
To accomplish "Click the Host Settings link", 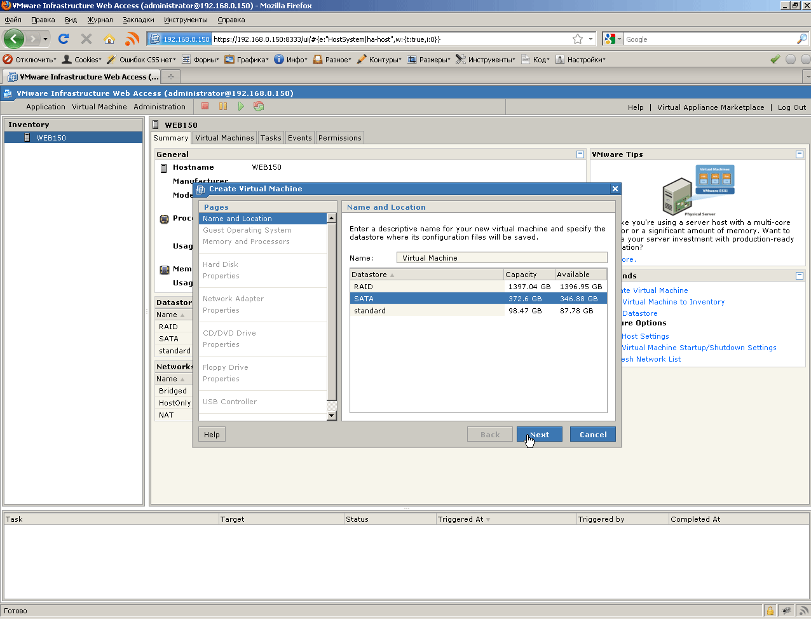I will point(645,336).
